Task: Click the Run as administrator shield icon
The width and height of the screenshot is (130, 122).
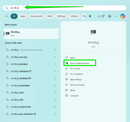Action: (67, 63)
